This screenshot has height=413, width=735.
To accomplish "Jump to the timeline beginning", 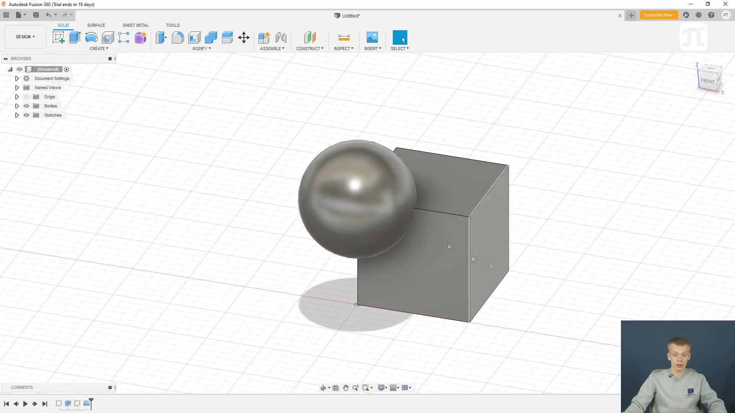I will pyautogui.click(x=7, y=404).
